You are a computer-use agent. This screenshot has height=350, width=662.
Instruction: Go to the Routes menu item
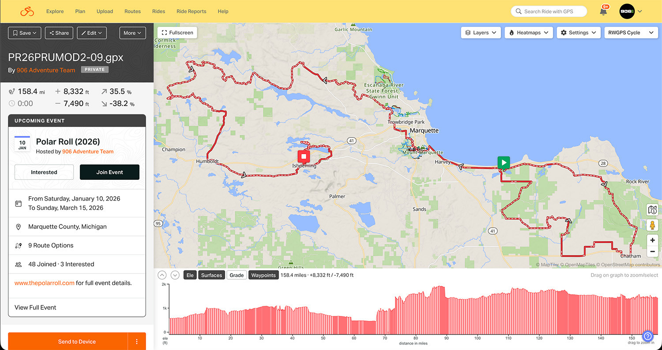click(x=132, y=11)
